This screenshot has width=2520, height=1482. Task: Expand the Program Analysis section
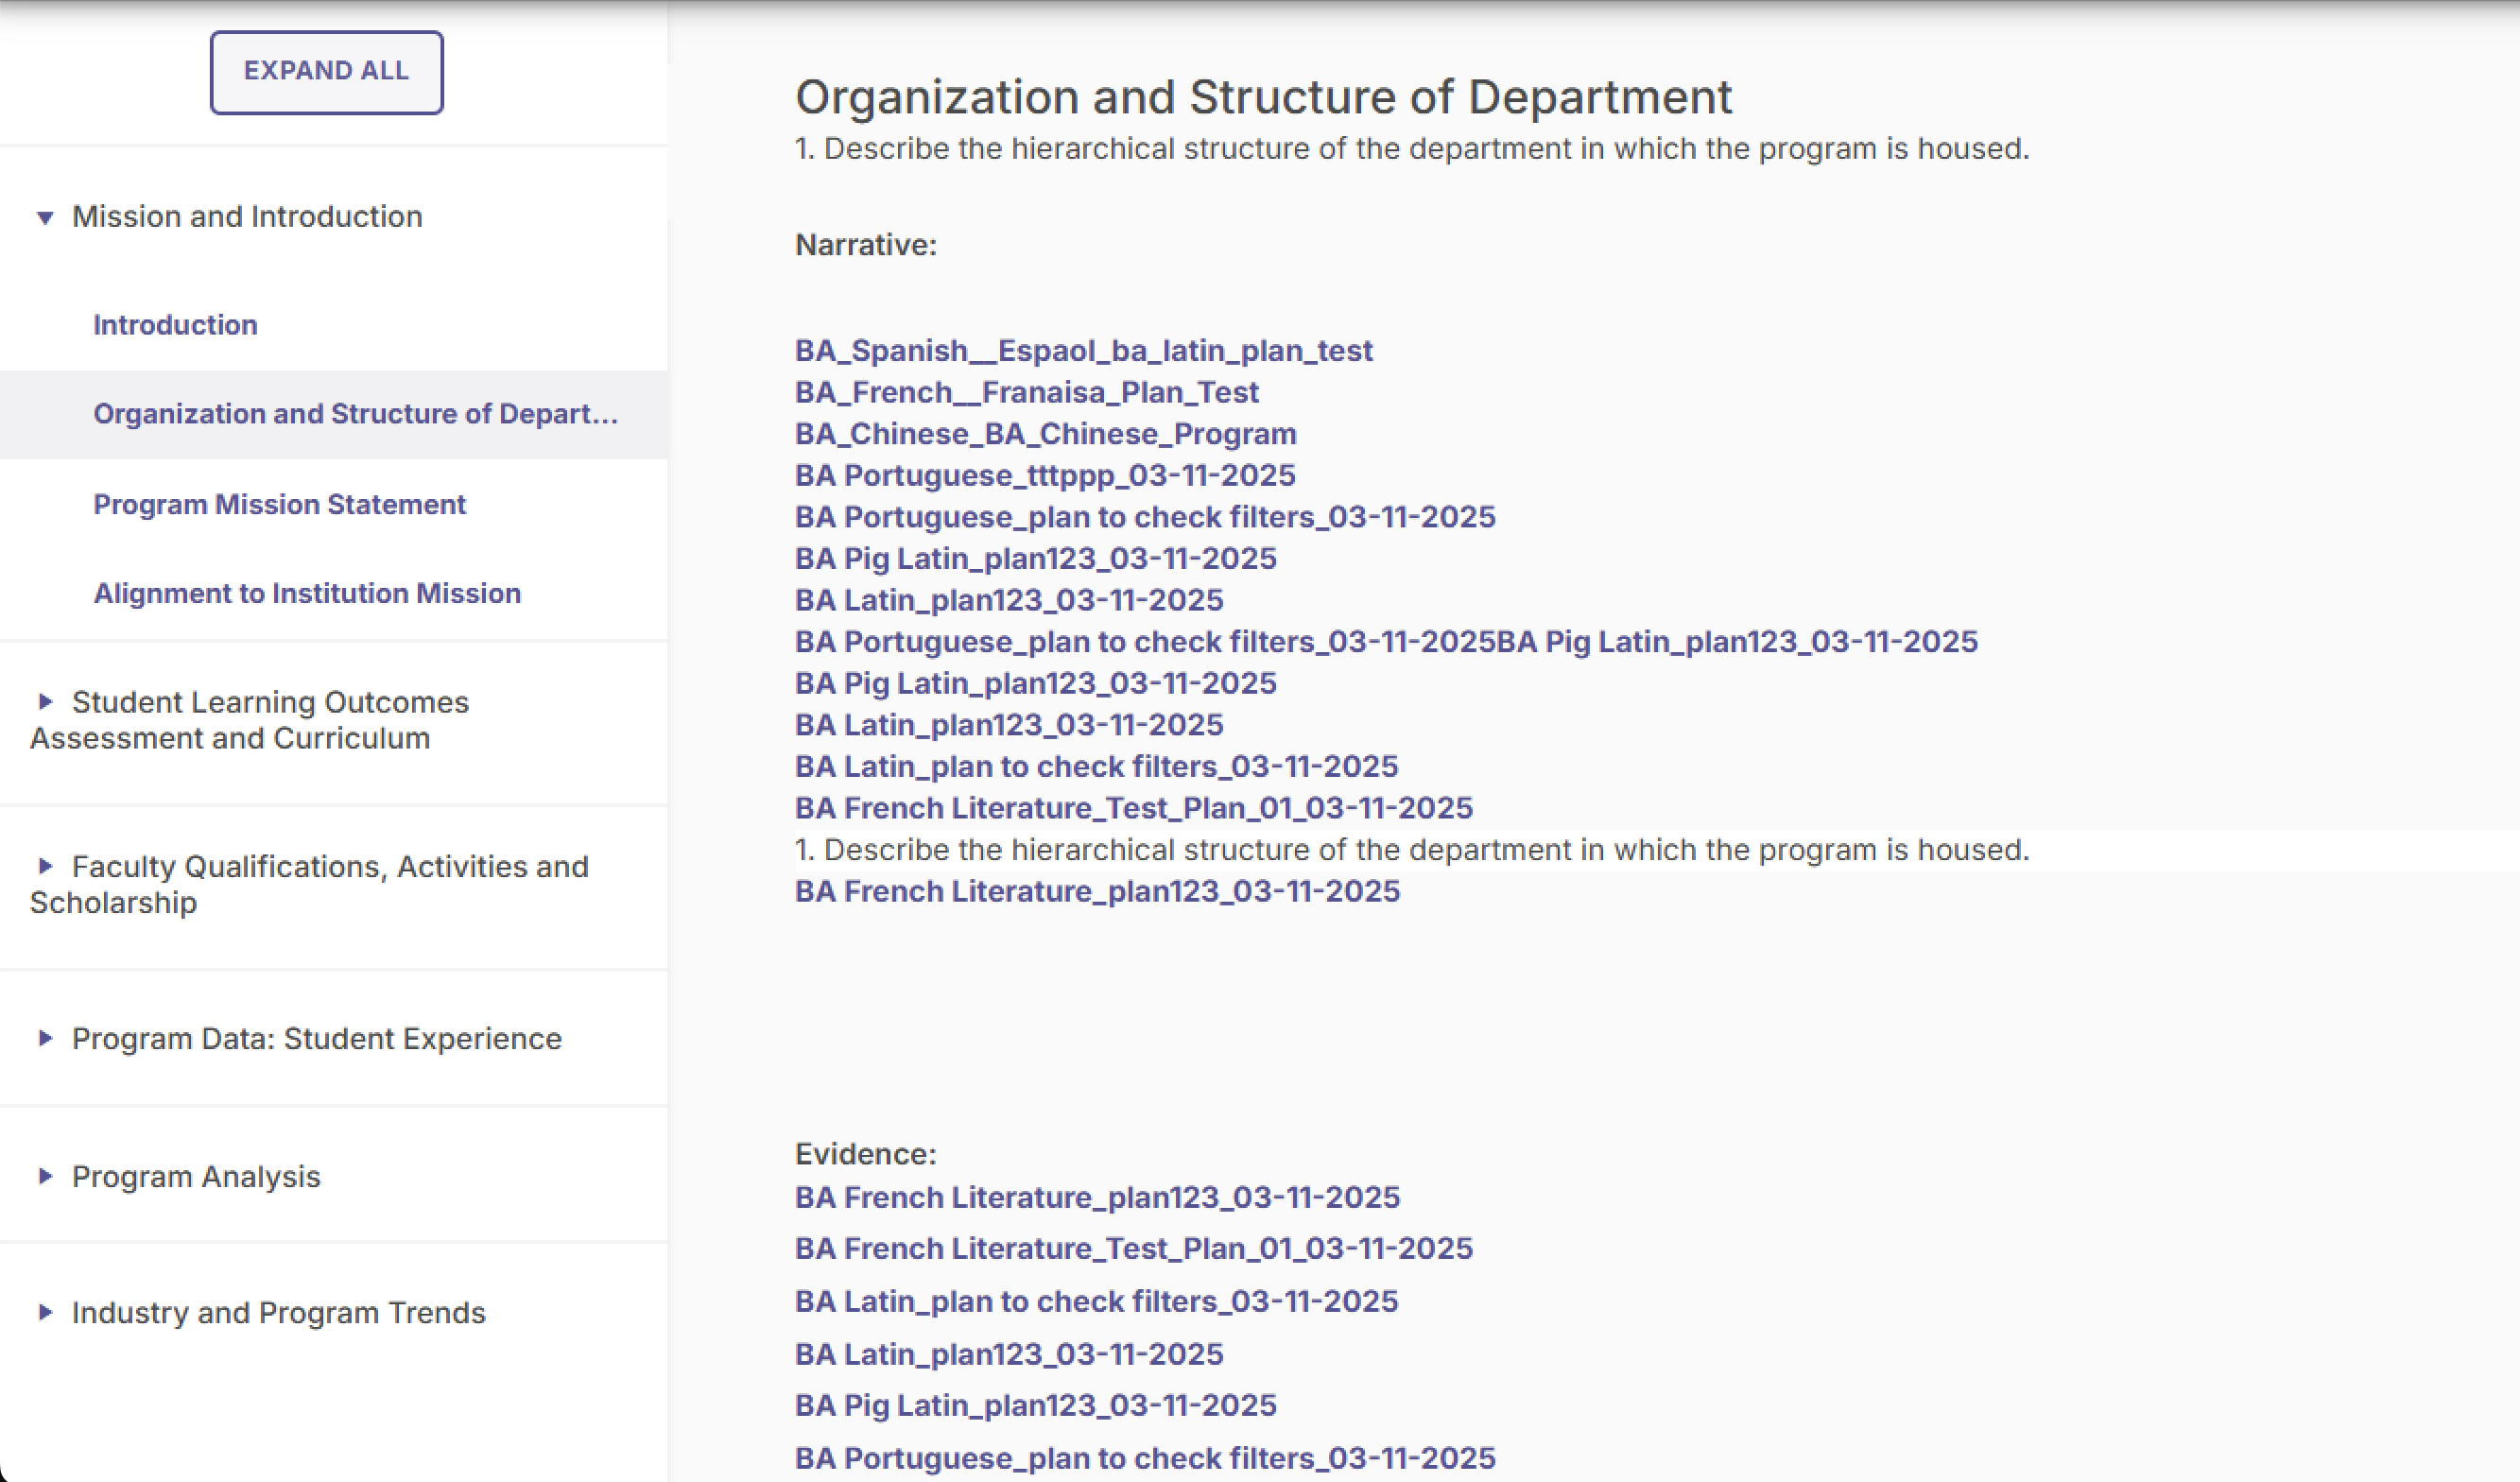click(45, 1176)
